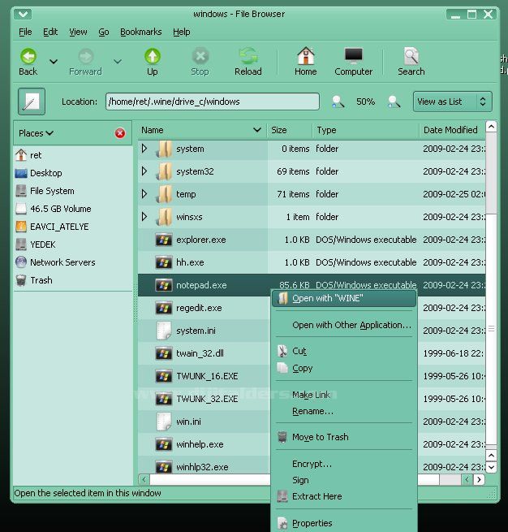Click the location path input field
Image resolution: width=508 pixels, height=532 pixels.
[212, 102]
